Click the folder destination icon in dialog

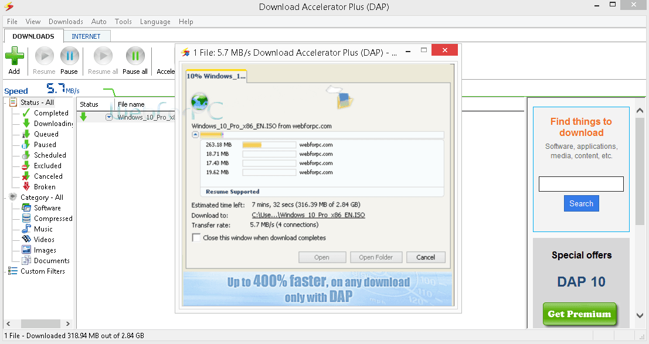point(345,100)
